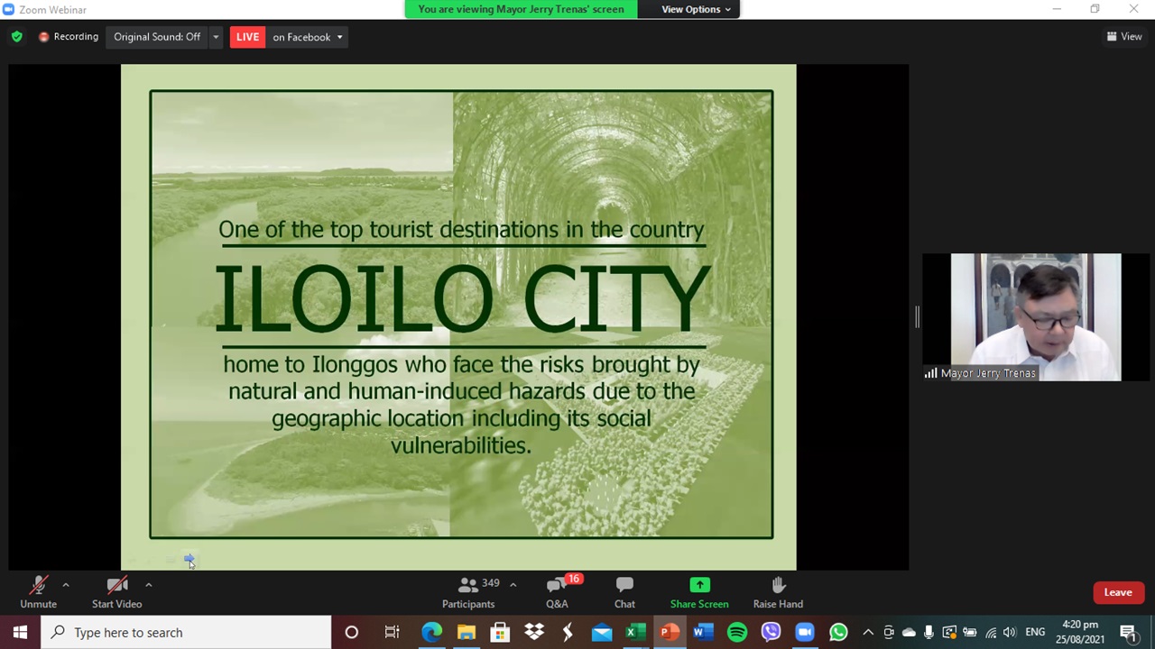
Task: Click the green encryption shield icon
Action: pyautogui.click(x=16, y=37)
